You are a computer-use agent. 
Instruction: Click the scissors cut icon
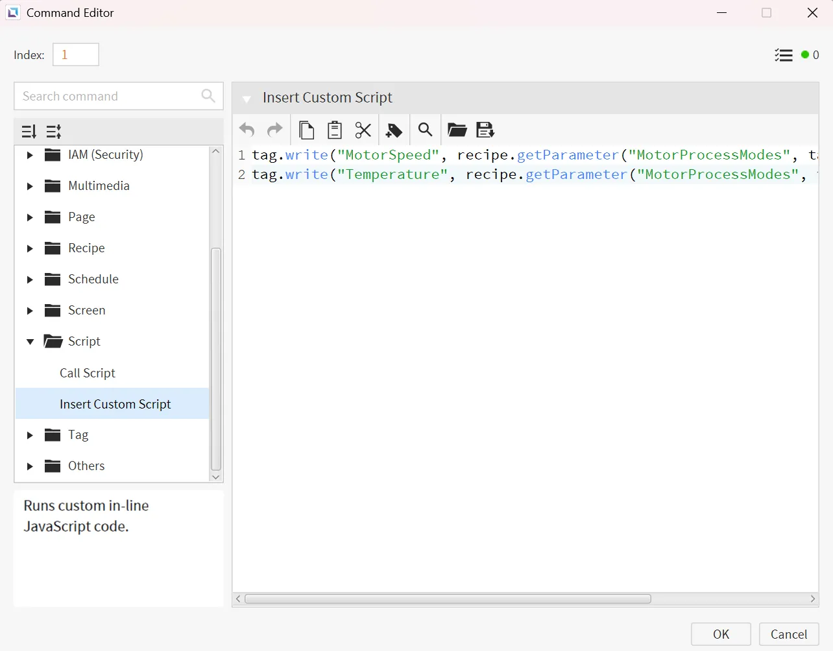click(363, 130)
